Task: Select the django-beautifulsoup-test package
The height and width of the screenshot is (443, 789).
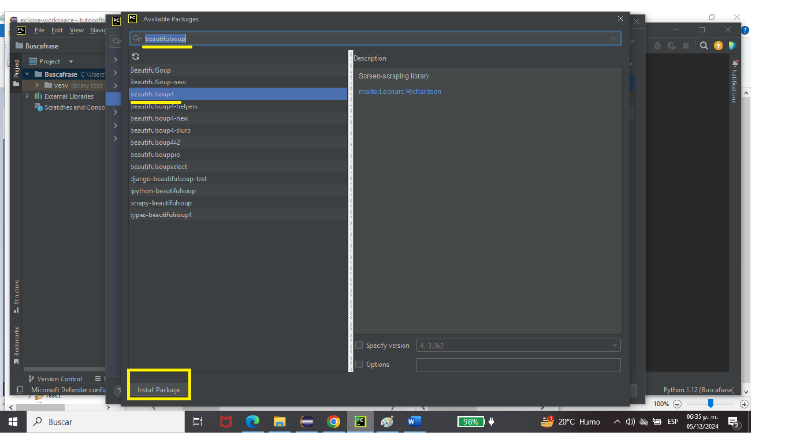Action: 238,179
